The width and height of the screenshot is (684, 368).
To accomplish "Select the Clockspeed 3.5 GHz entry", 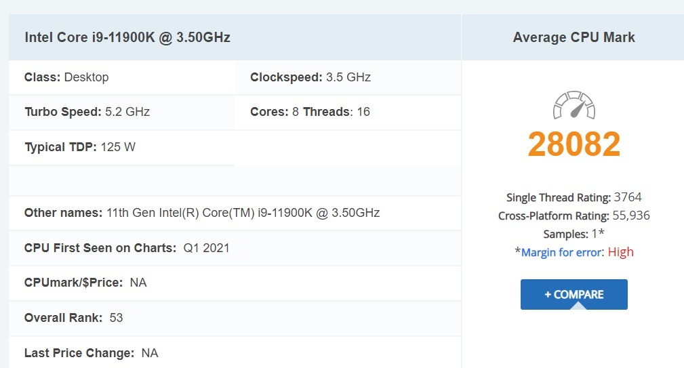I will (310, 77).
